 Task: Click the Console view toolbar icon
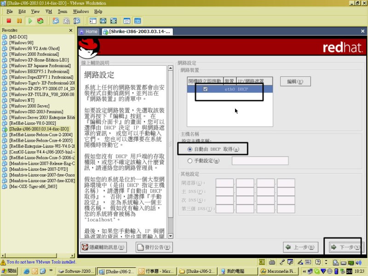(x=138, y=21)
